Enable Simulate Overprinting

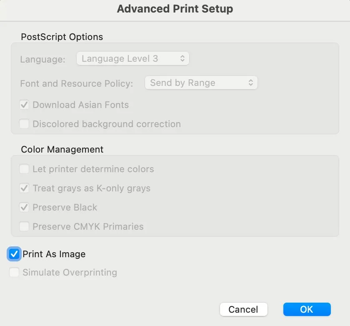(14, 272)
